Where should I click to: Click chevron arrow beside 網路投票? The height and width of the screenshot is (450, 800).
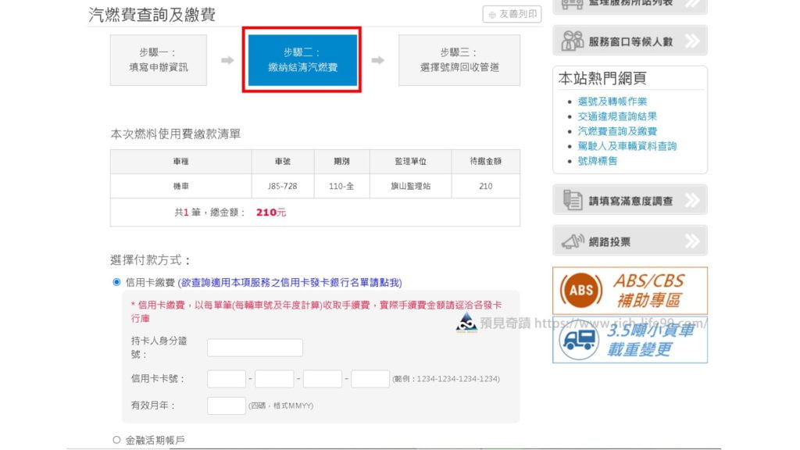[x=692, y=241]
